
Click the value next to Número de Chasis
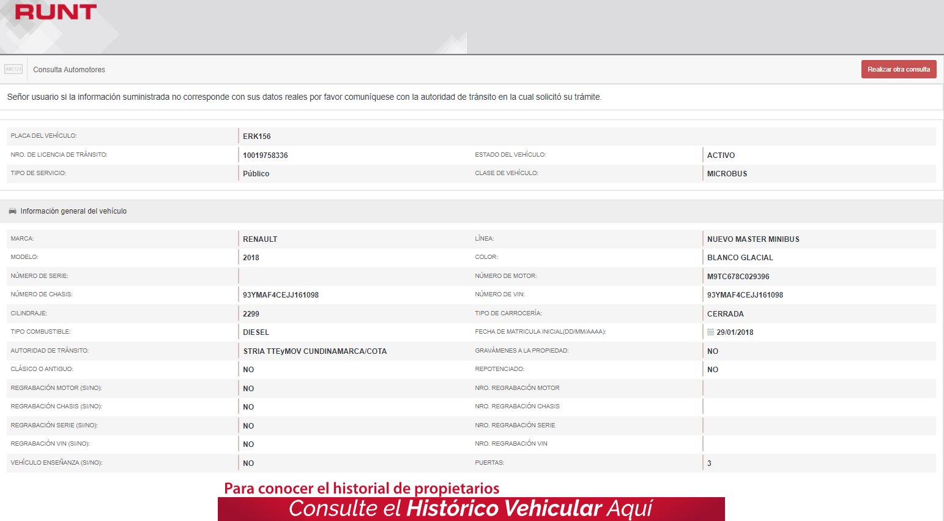[x=280, y=295]
